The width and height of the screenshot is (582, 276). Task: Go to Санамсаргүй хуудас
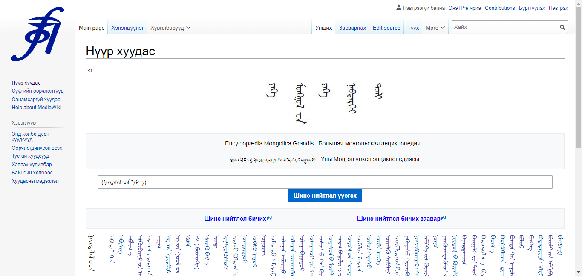[x=36, y=100]
